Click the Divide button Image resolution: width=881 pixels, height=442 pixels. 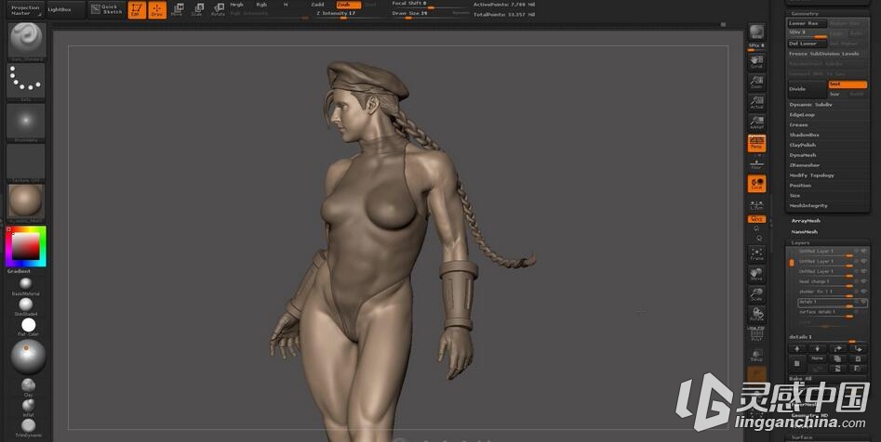point(808,89)
